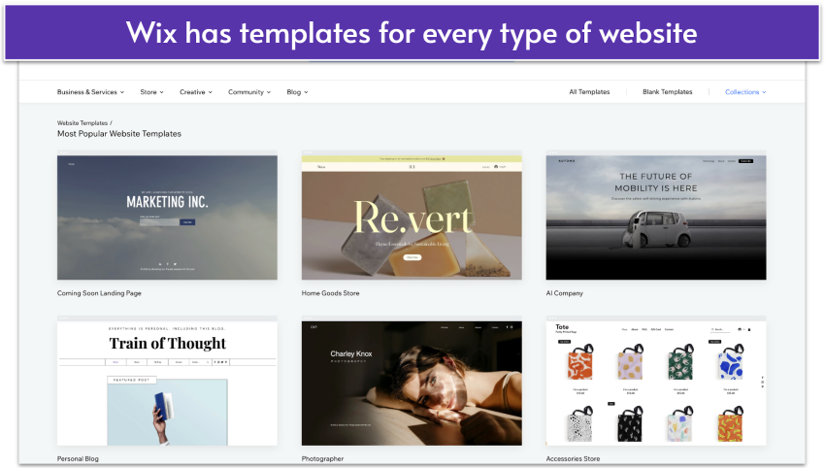This screenshot has width=825, height=468.
Task: Open the Collections dropdown
Action: click(745, 92)
